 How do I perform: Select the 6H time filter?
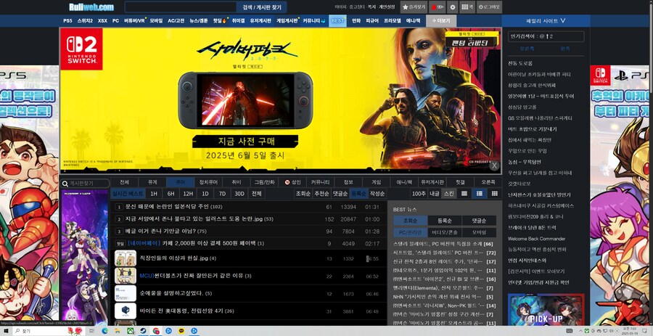pyautogui.click(x=171, y=194)
